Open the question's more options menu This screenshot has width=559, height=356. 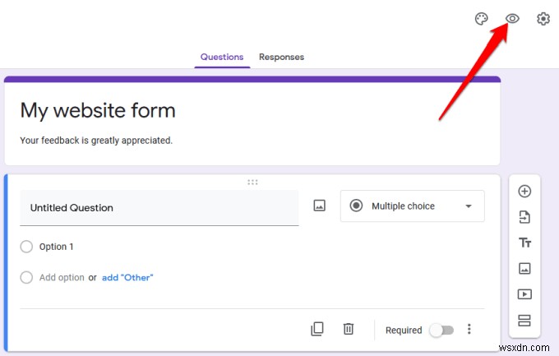tap(469, 329)
